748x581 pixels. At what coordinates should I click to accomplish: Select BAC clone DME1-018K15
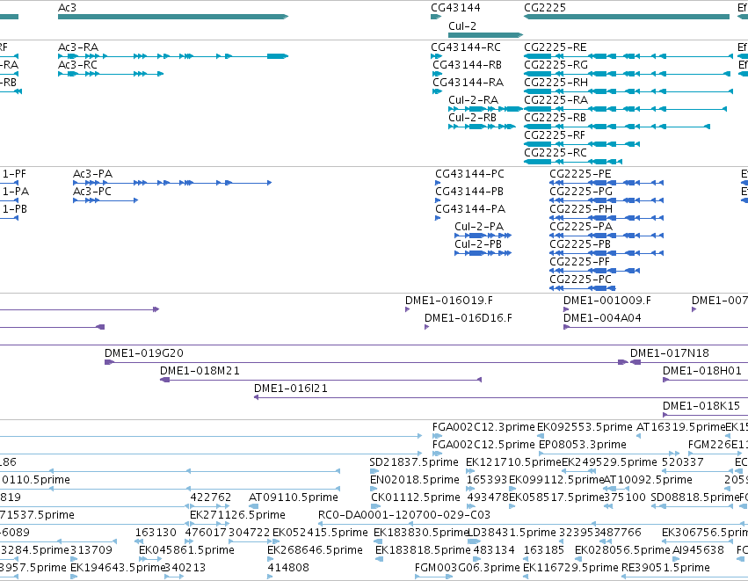coord(705,415)
